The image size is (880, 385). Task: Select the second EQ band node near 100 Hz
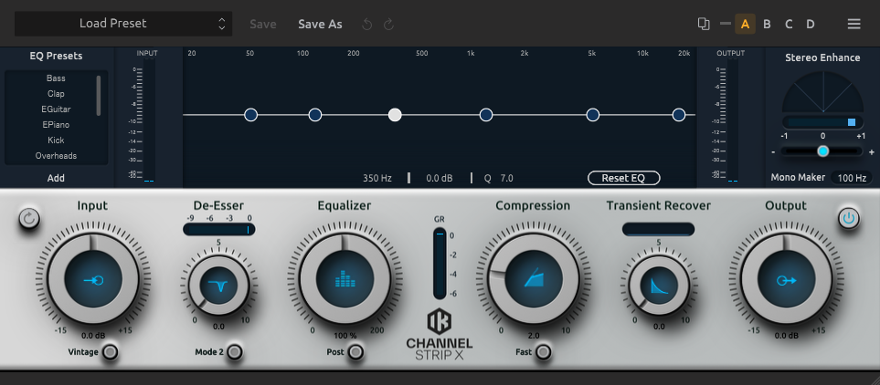(315, 115)
